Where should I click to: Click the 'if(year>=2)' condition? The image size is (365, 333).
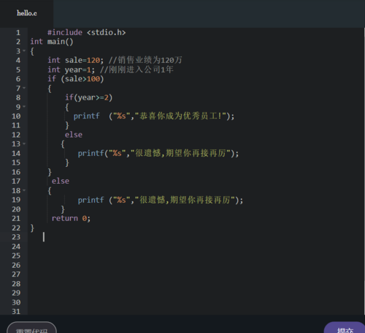pos(88,97)
